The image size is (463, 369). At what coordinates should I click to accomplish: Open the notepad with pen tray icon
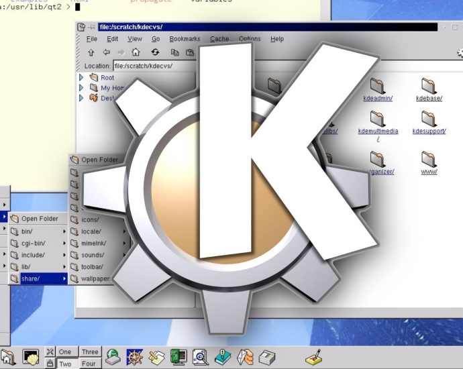coord(313,358)
